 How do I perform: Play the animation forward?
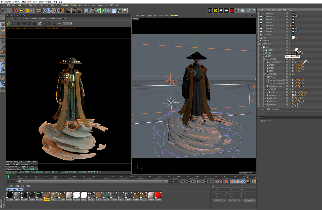click(x=197, y=181)
